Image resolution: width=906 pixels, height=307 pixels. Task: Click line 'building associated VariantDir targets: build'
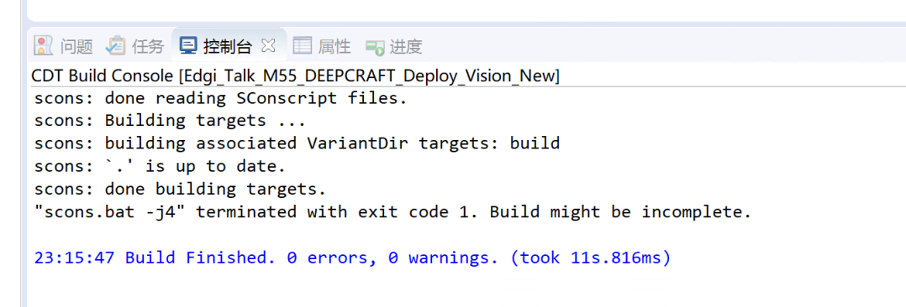(x=297, y=143)
